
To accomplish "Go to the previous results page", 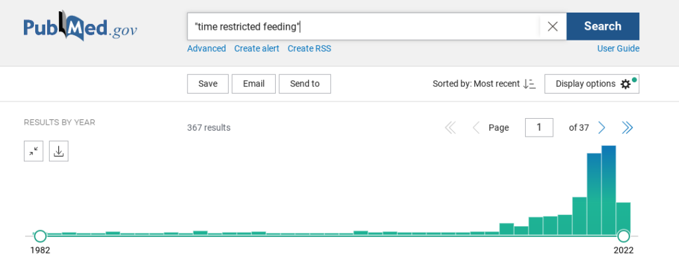I will [x=476, y=128].
